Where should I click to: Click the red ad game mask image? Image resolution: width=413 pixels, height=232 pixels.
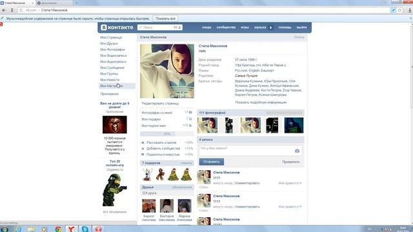[115, 124]
